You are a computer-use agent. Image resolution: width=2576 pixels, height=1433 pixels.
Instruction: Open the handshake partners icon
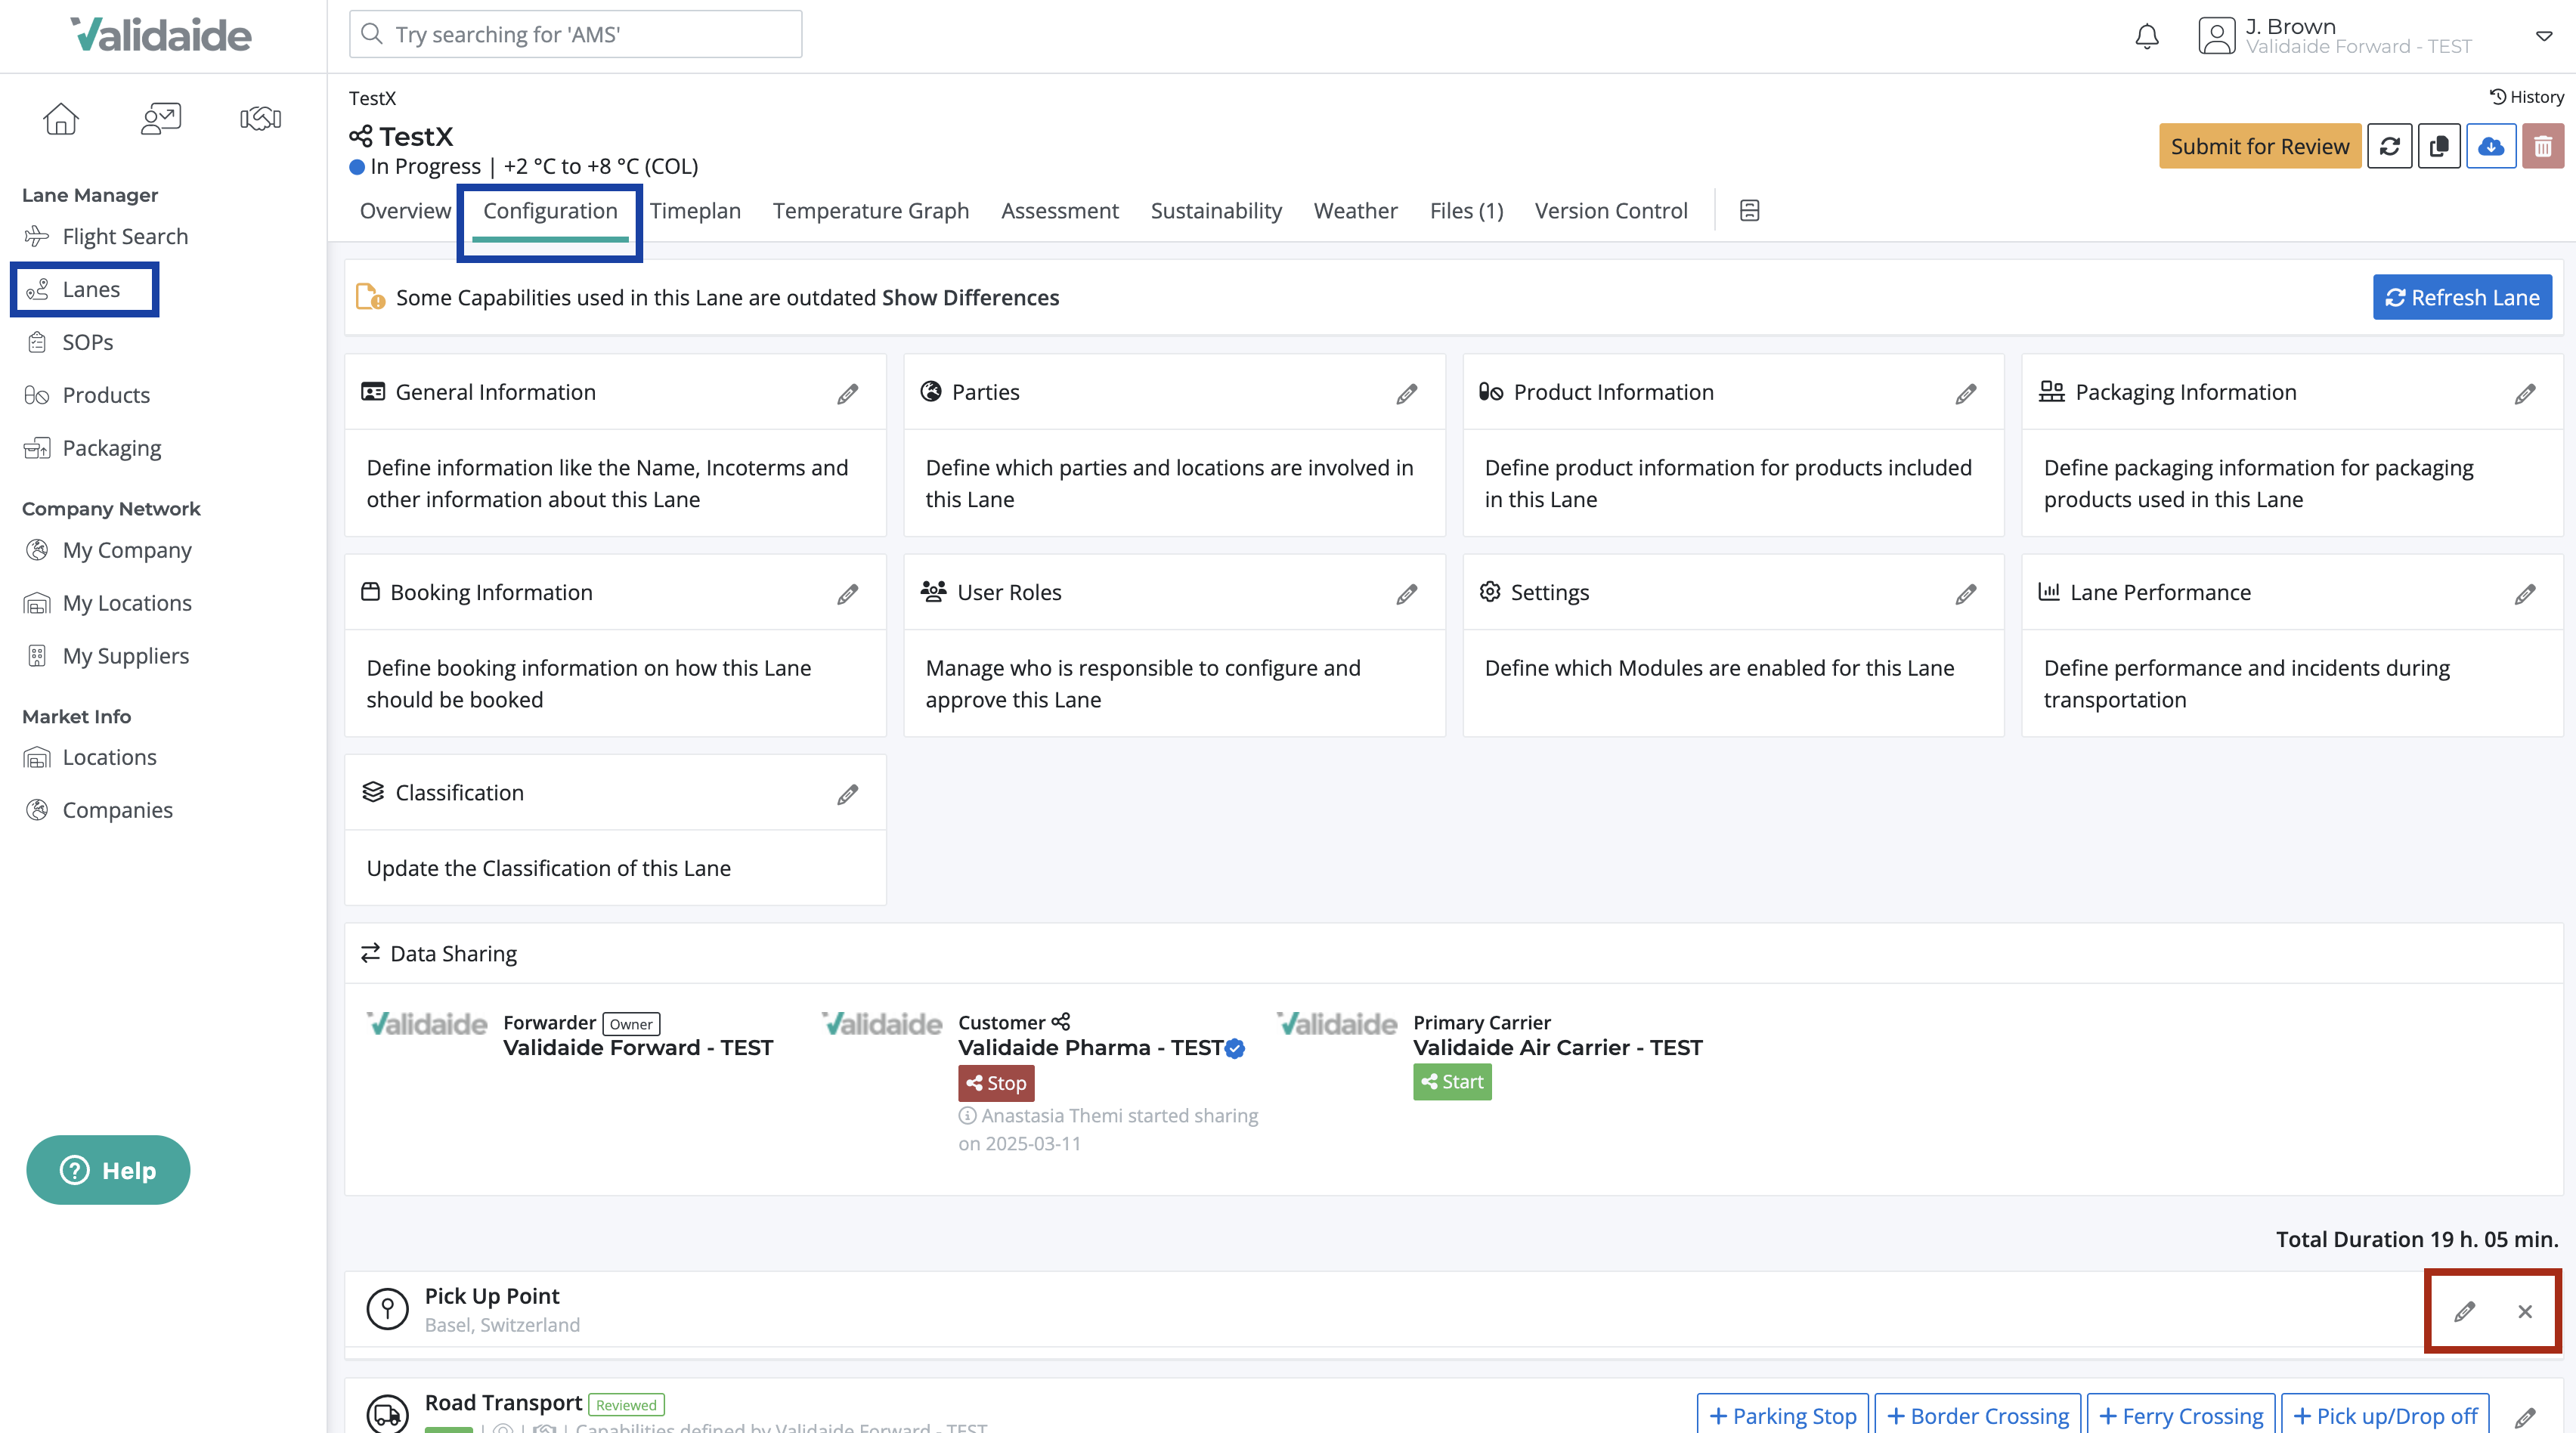point(261,119)
